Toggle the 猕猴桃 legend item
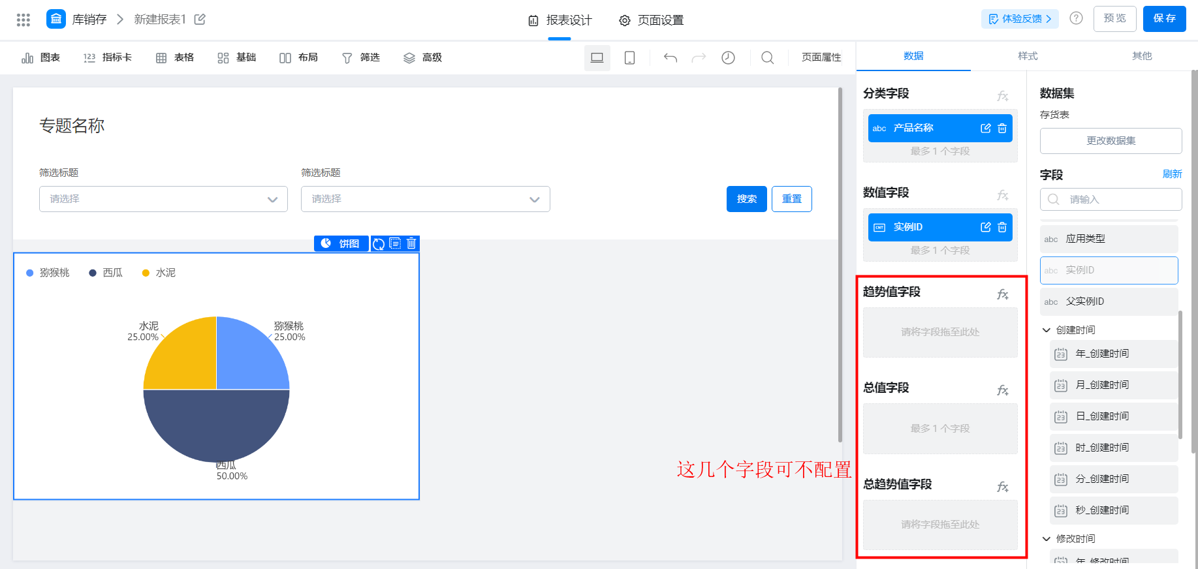This screenshot has height=569, width=1198. click(x=48, y=273)
